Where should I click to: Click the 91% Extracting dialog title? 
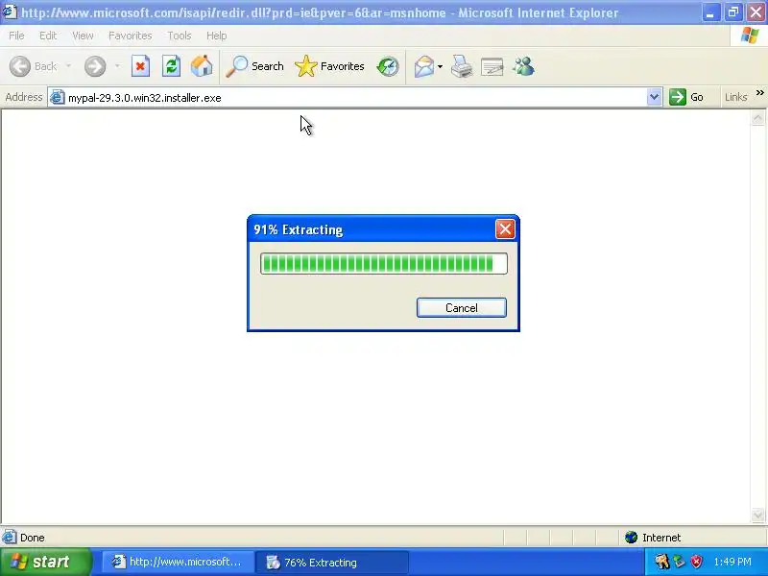[x=298, y=229]
